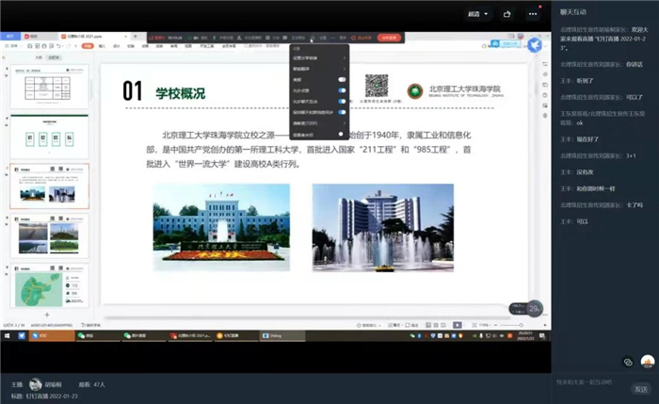Screen dimensions: 659x404
Task: Open the second WeChat taskbar window
Action: (143, 335)
